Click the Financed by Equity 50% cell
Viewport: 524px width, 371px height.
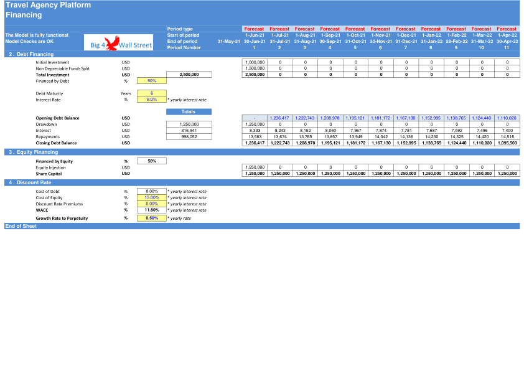pyautogui.click(x=152, y=161)
